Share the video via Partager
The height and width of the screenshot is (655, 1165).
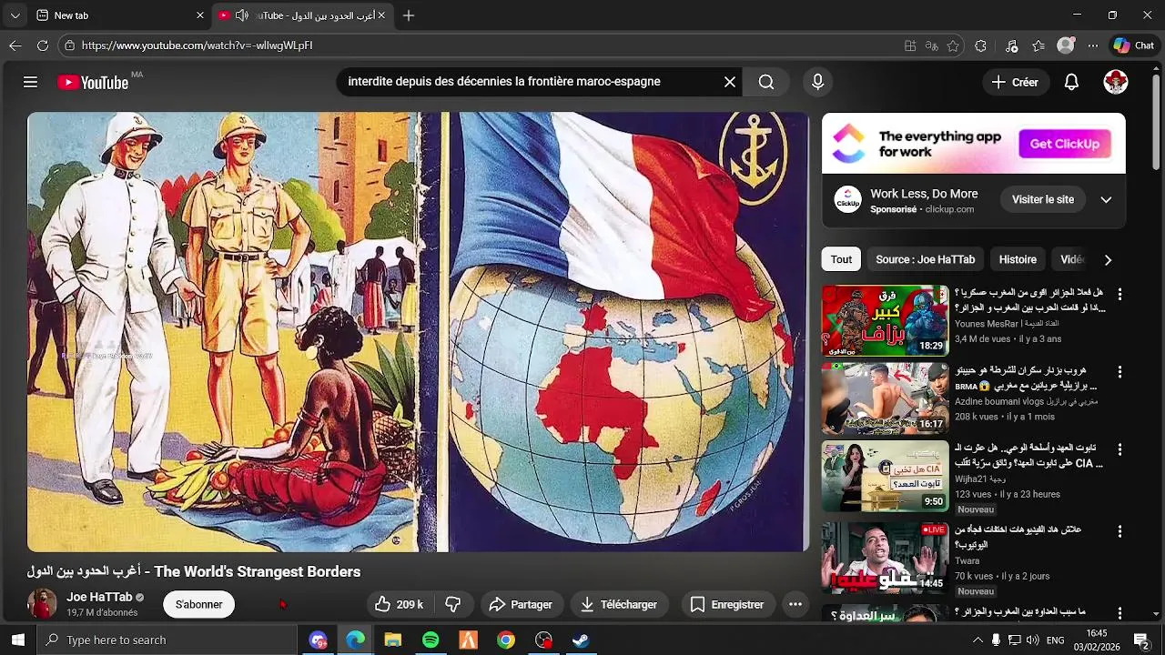(521, 604)
